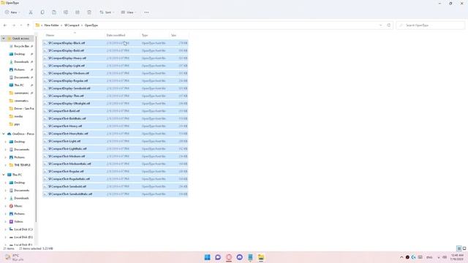This screenshot has height=263, width=468.
Task: Select SFCompactDisplay-Thin.otf file
Action: pos(116,96)
